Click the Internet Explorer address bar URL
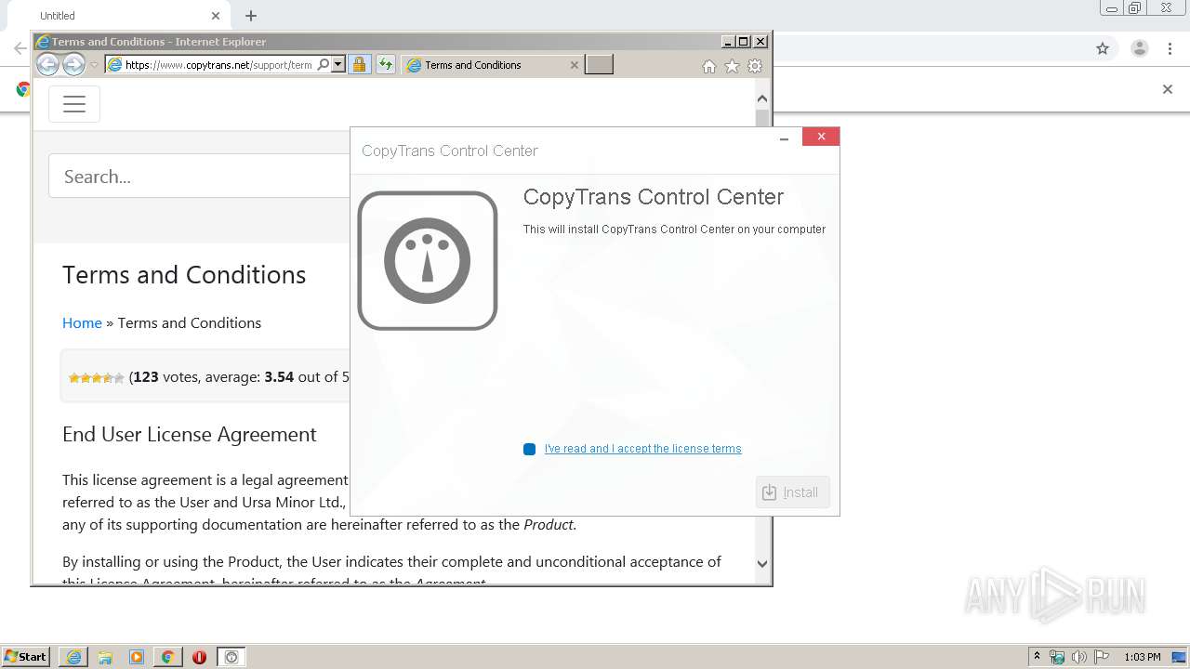Viewport: 1190px width, 669px height. pyautogui.click(x=218, y=65)
